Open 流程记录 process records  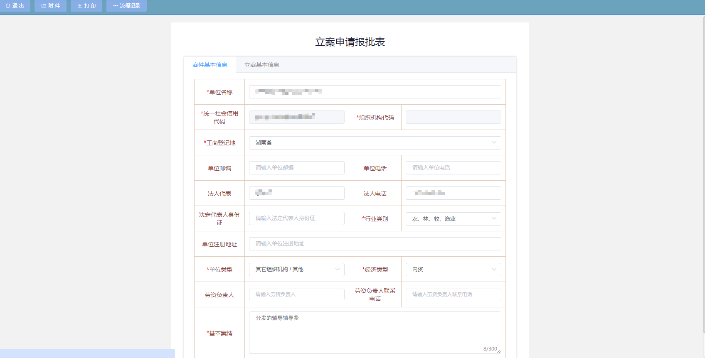[126, 6]
